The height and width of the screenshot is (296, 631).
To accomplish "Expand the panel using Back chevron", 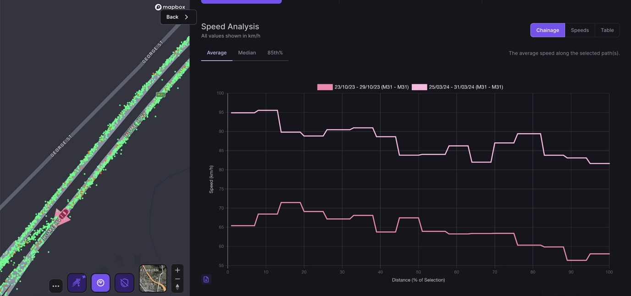I will pyautogui.click(x=178, y=17).
